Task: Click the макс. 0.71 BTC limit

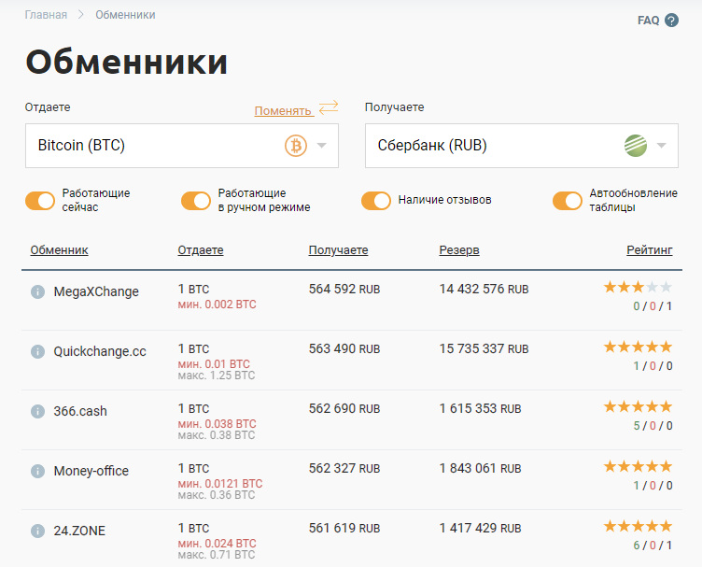Action: coord(217,555)
